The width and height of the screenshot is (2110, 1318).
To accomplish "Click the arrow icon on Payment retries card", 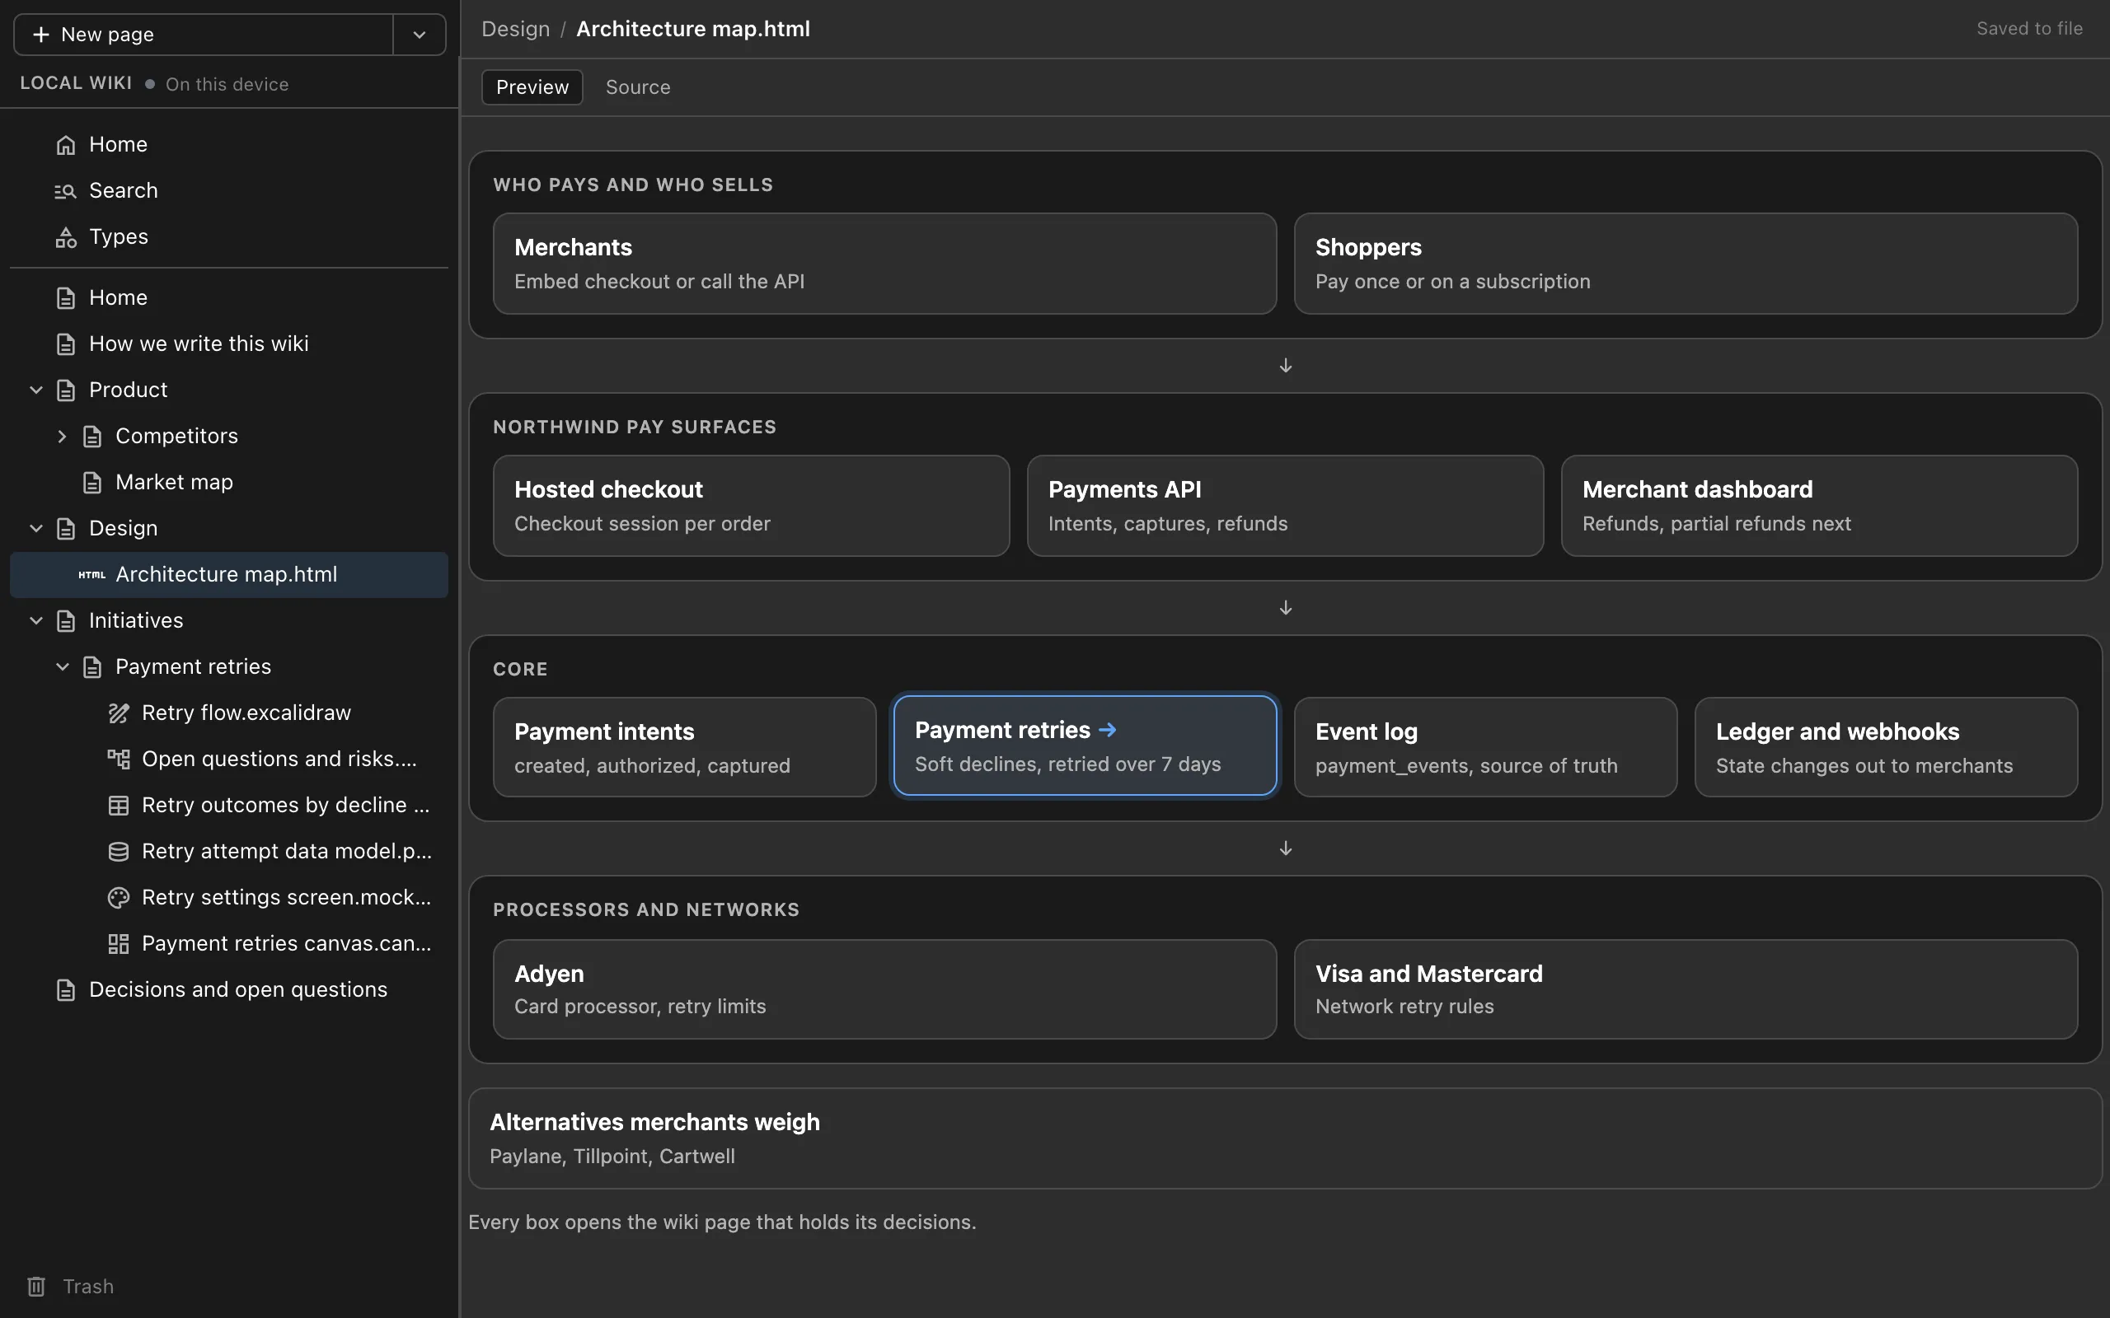I will (1107, 731).
